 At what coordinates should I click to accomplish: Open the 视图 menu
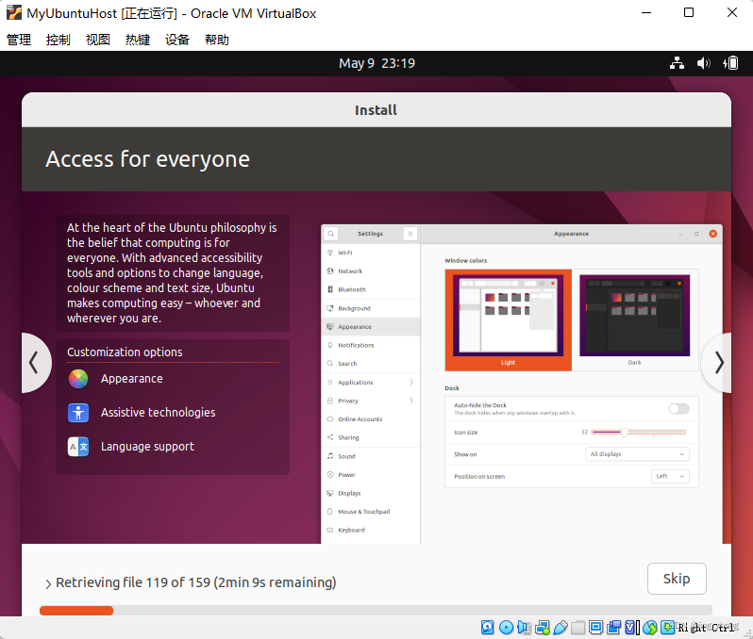[98, 40]
